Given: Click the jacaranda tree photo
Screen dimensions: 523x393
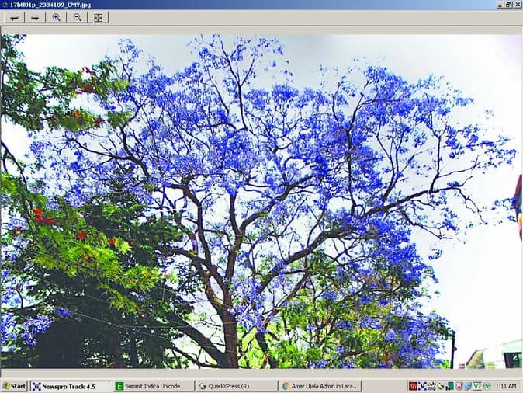Looking at the screenshot, I should point(261,202).
